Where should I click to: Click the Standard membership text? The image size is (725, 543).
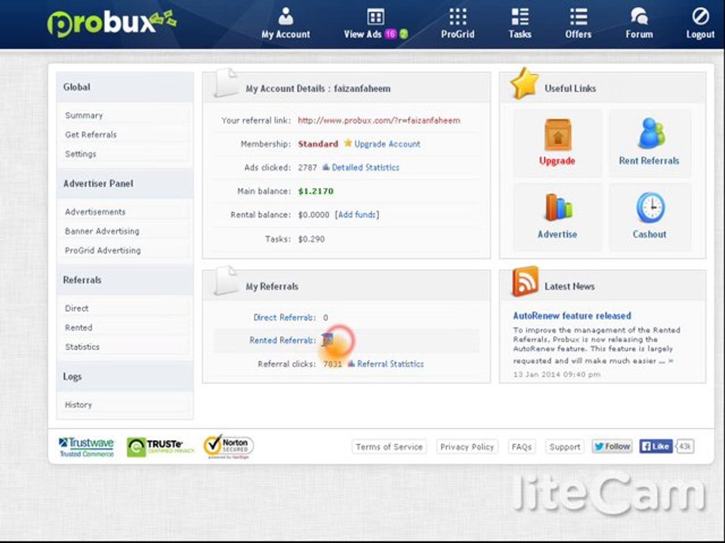tap(318, 144)
